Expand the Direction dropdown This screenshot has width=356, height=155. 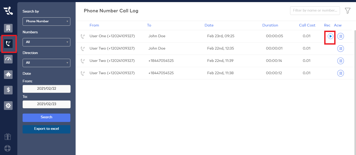pyautogui.click(x=46, y=63)
